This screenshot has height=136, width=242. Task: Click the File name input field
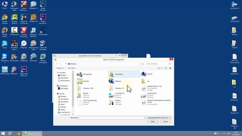[x=111, y=118]
